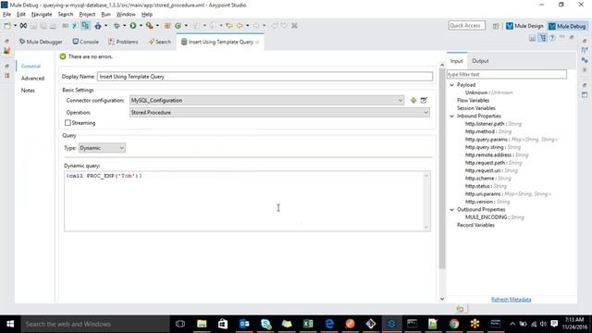Collapse the Payload tree node

point(452,85)
